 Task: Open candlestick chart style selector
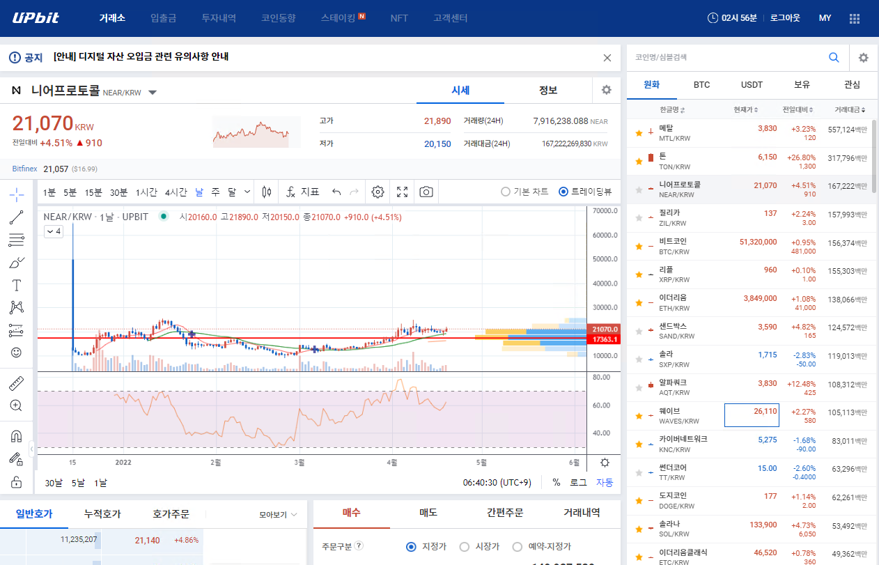pyautogui.click(x=267, y=192)
